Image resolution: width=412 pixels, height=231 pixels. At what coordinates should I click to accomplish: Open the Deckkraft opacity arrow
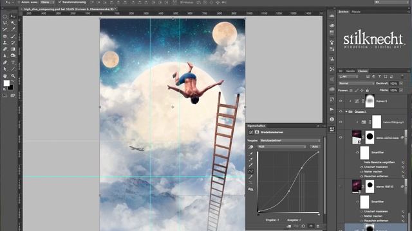pyautogui.click(x=401, y=83)
